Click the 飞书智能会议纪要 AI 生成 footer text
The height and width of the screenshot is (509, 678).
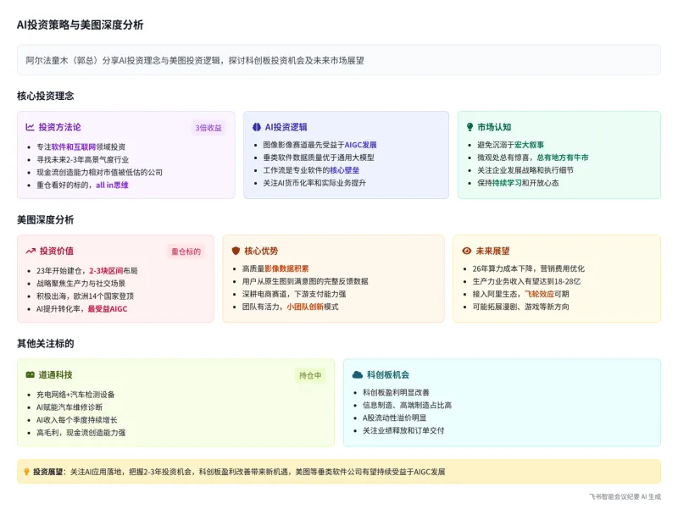pos(625,496)
